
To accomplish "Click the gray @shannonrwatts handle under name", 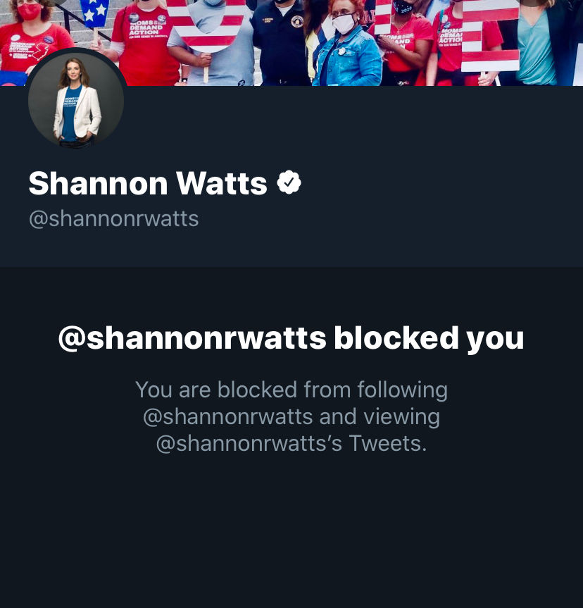I will 113,219.
